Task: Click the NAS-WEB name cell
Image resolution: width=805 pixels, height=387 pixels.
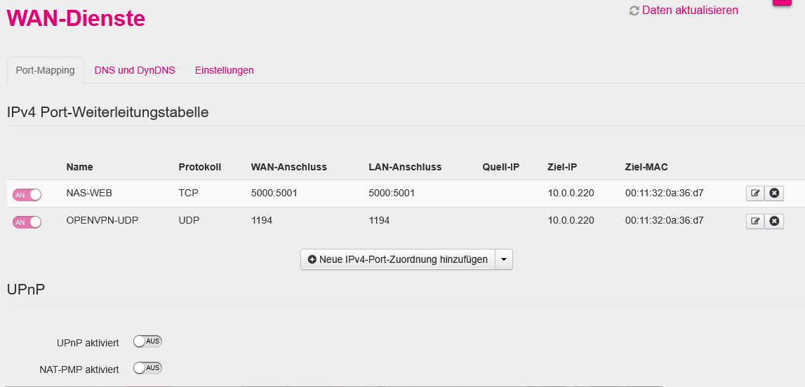Action: tap(89, 193)
